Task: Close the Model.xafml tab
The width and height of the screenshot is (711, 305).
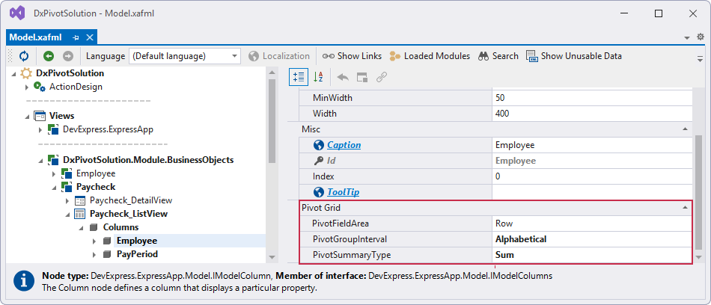Action: tap(90, 37)
